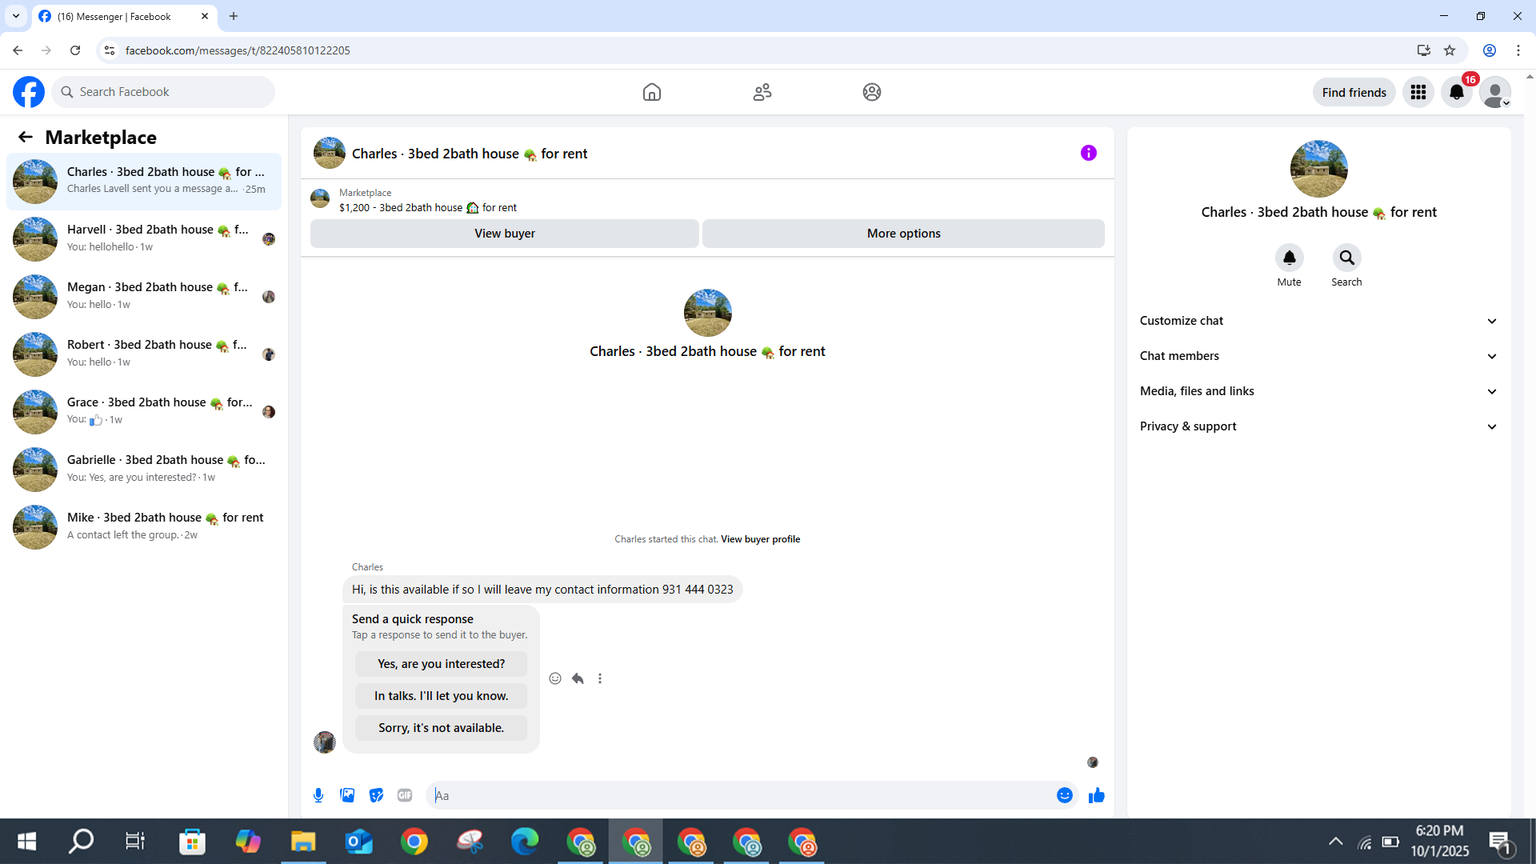Click the Marketplace listing $1,200 title
1536x864 pixels.
(x=428, y=208)
